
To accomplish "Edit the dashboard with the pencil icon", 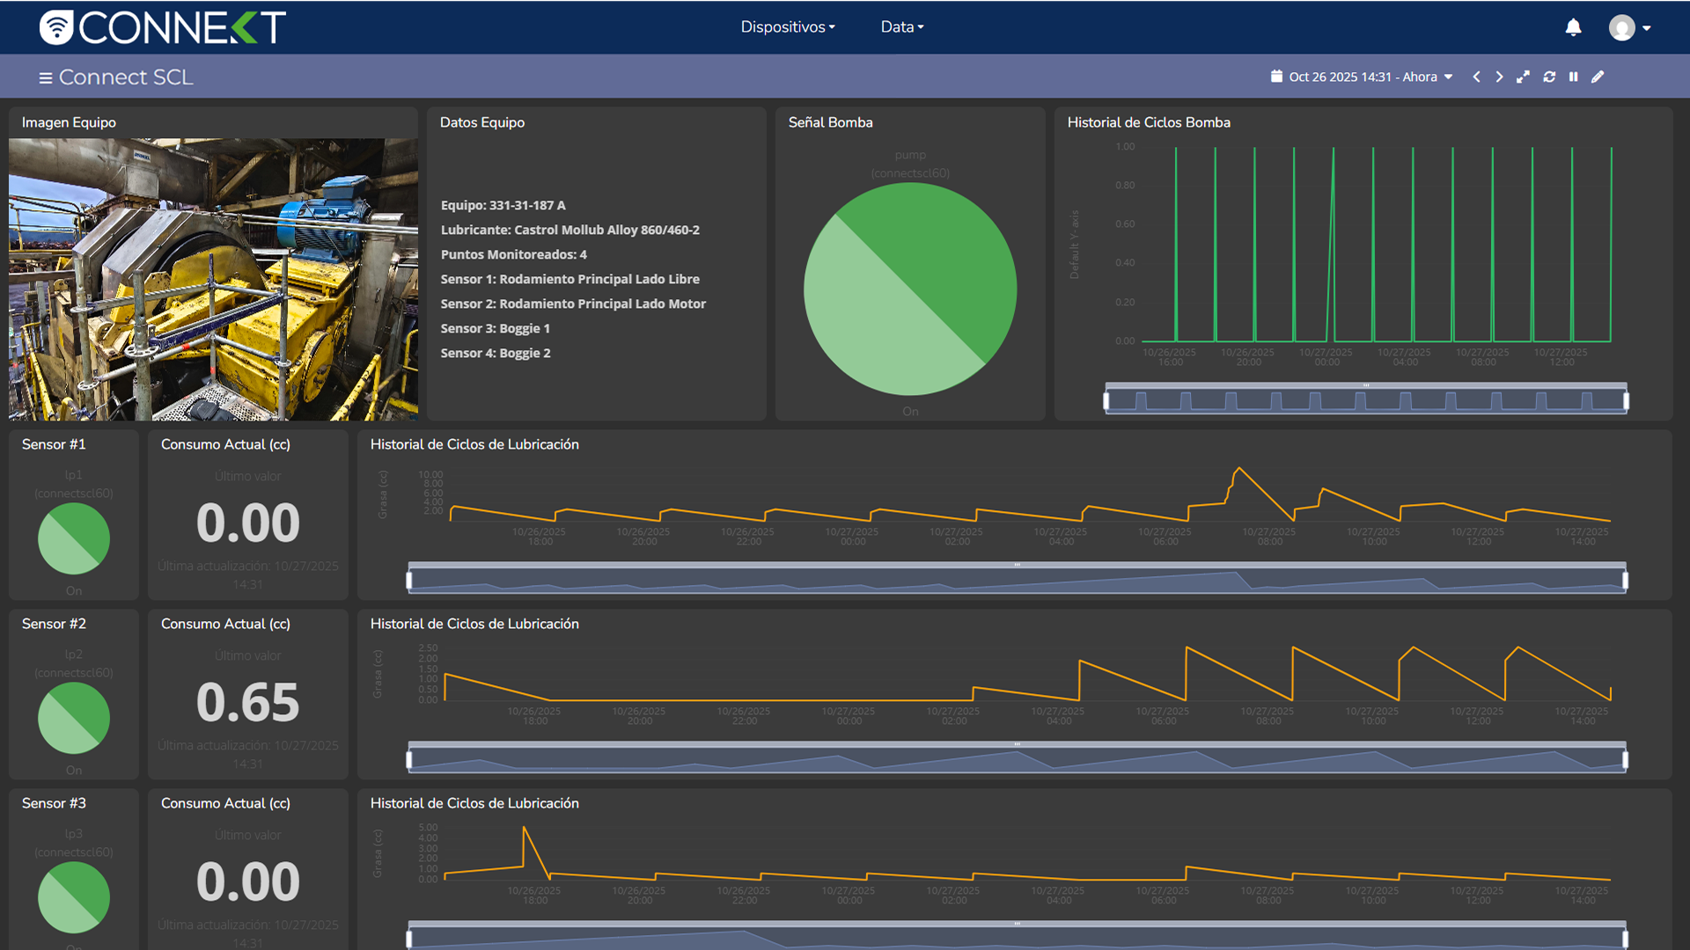I will pos(1598,77).
